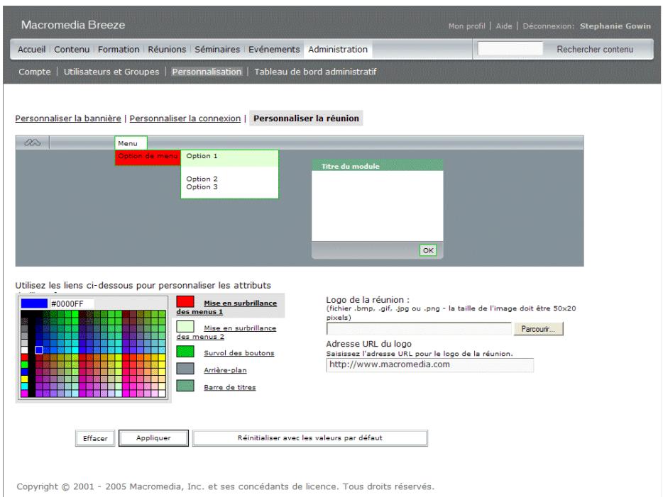
Task: Go to the Formation tab
Action: (x=119, y=50)
